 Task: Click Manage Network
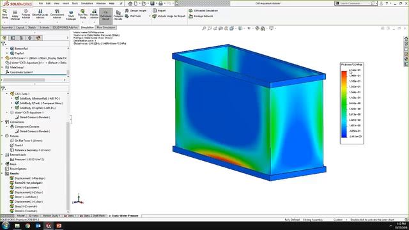[201, 16]
